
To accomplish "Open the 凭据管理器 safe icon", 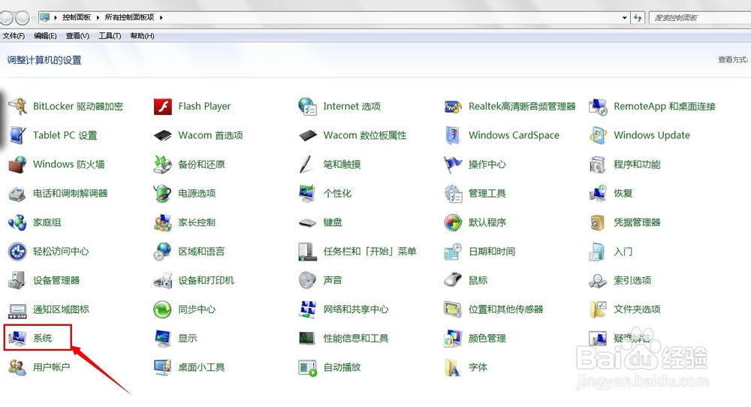I will [x=598, y=222].
